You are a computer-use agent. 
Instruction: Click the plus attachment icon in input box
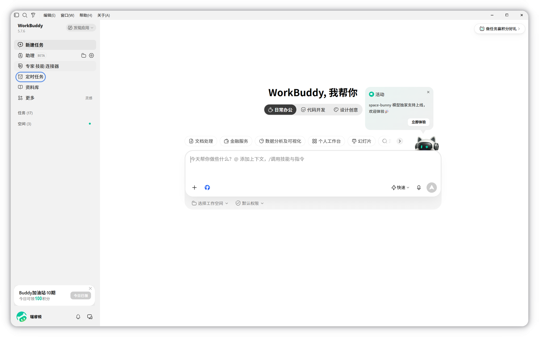pyautogui.click(x=194, y=187)
